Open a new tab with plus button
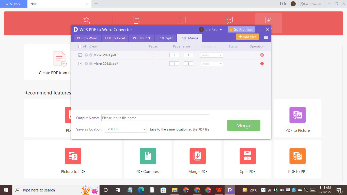Screen dimensions: 347x195 (x=96, y=4)
